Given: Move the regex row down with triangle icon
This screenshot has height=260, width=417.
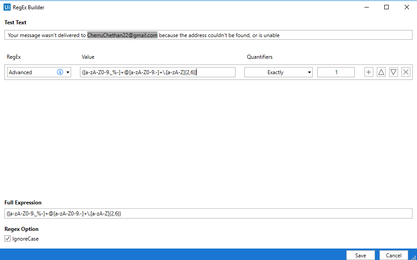Looking at the screenshot, I should (394, 72).
